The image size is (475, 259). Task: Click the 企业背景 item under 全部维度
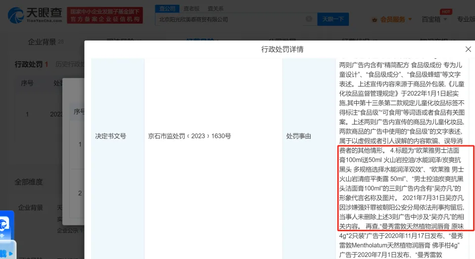(x=30, y=208)
